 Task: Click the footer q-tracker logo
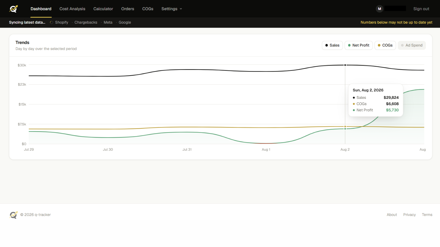pos(13,215)
